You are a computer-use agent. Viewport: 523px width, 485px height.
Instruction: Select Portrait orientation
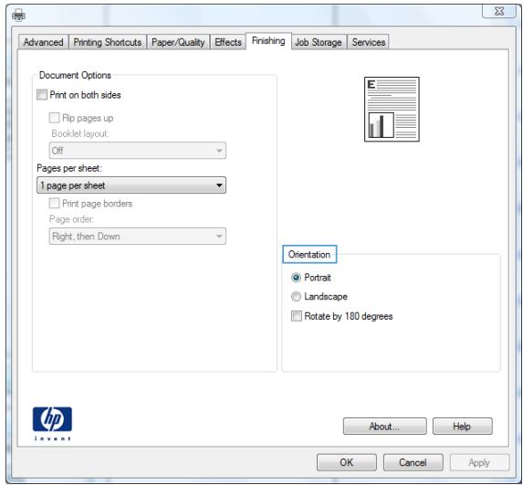297,278
